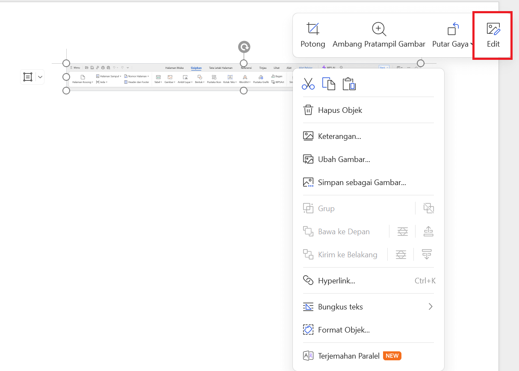Image resolution: width=519 pixels, height=371 pixels.
Task: Click the top-left resize handle of image
Action: point(66,63)
